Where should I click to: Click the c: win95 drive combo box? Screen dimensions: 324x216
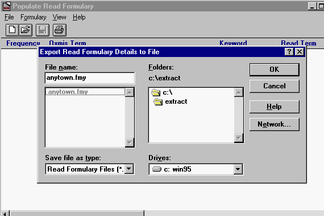[196, 169]
